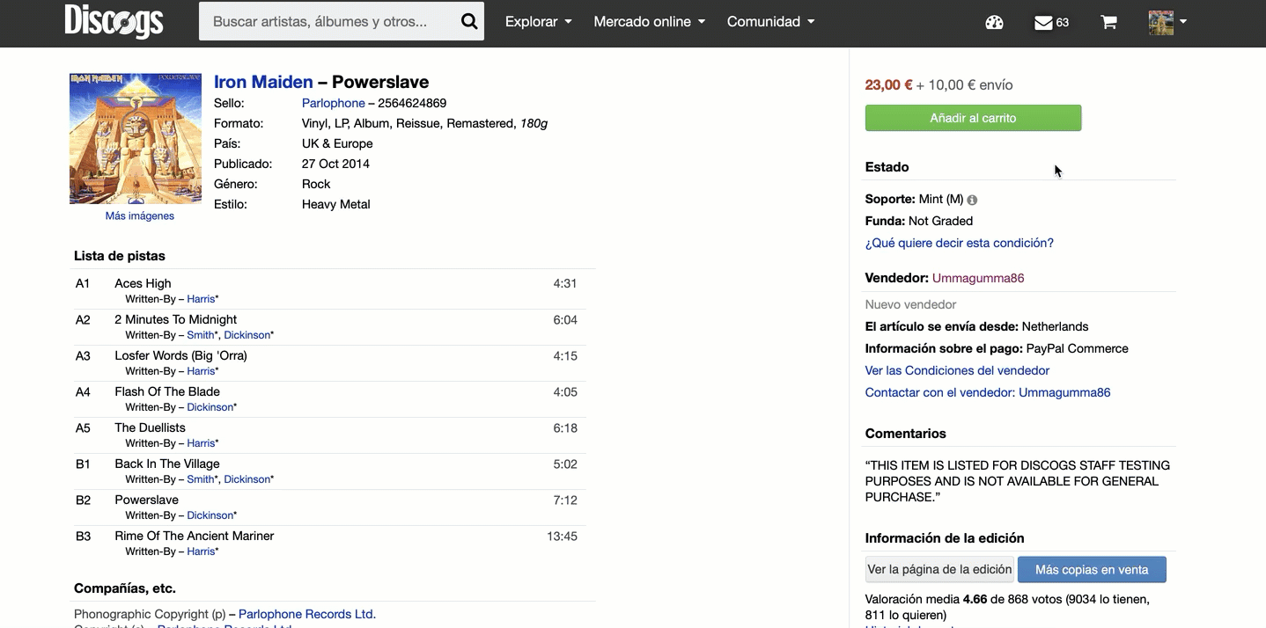Open Harris link under The Duellists
The width and height of the screenshot is (1266, 628).
201,443
